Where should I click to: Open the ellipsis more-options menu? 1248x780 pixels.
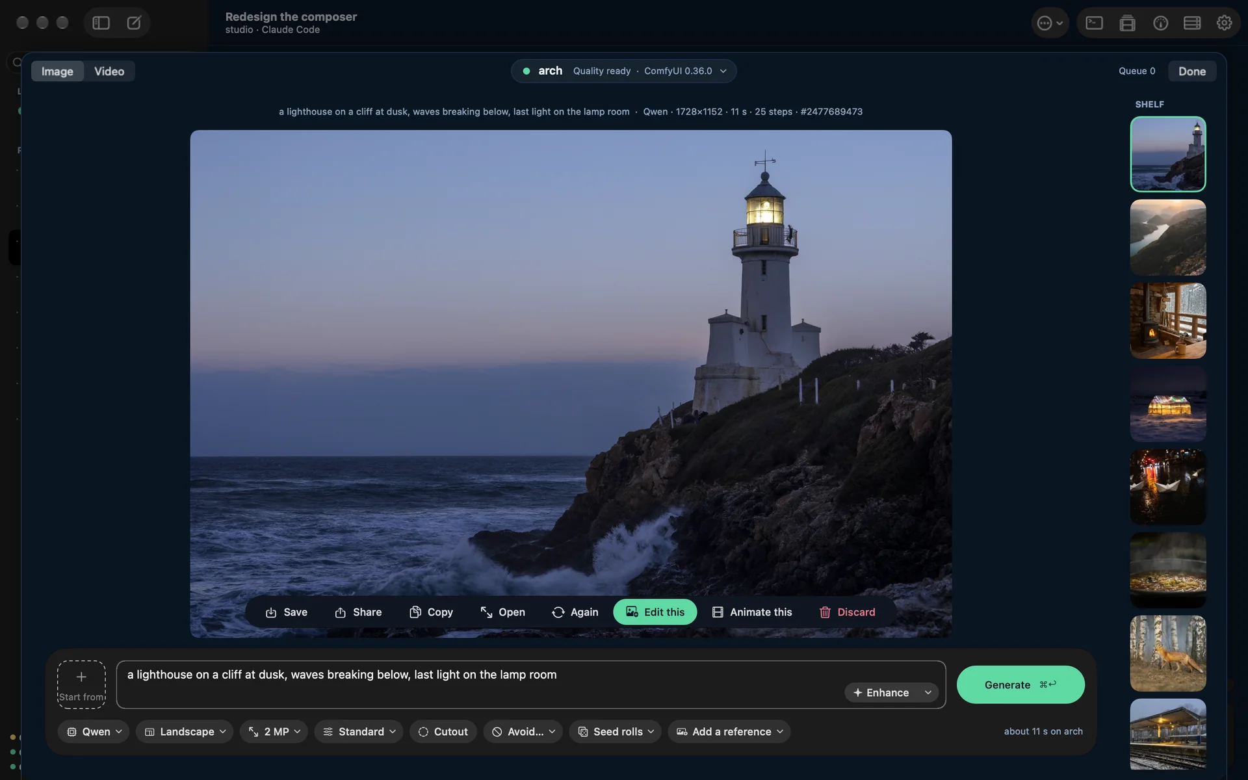(1050, 23)
